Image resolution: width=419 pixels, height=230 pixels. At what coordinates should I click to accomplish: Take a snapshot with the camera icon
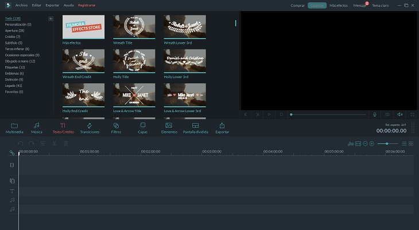tap(387, 114)
